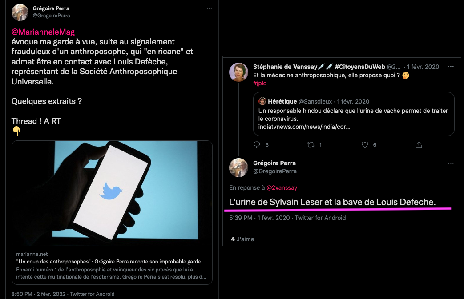Expand more options on left Grégoire Perra tweet
The height and width of the screenshot is (299, 464).
(209, 8)
